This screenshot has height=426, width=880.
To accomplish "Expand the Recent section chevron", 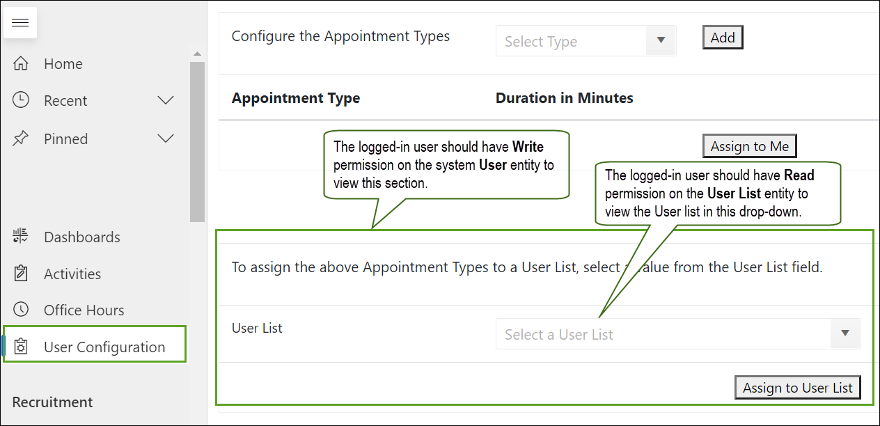I will click(x=166, y=100).
